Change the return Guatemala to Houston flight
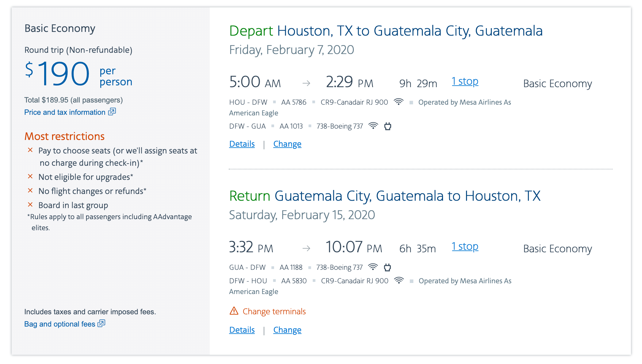Image resolution: width=642 pixels, height=364 pixels. pos(287,330)
